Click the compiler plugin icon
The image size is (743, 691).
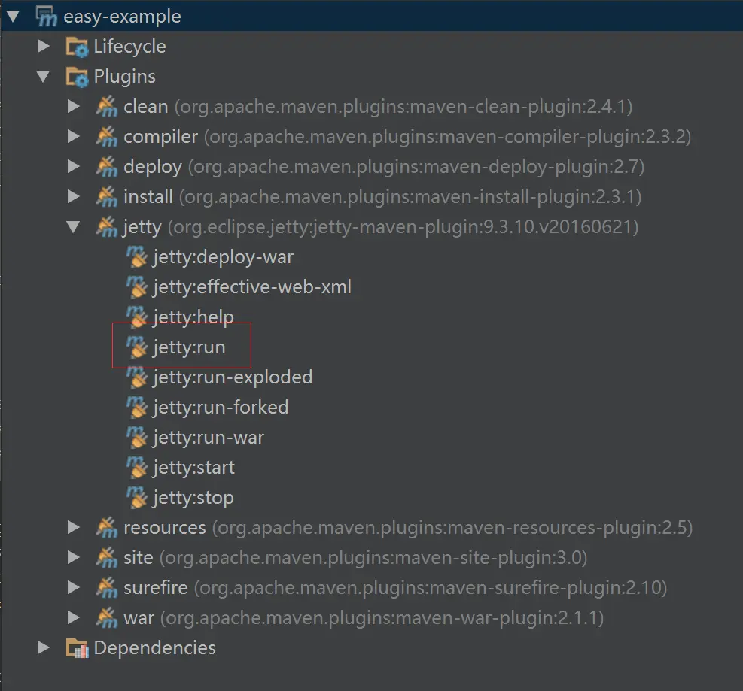click(x=107, y=137)
